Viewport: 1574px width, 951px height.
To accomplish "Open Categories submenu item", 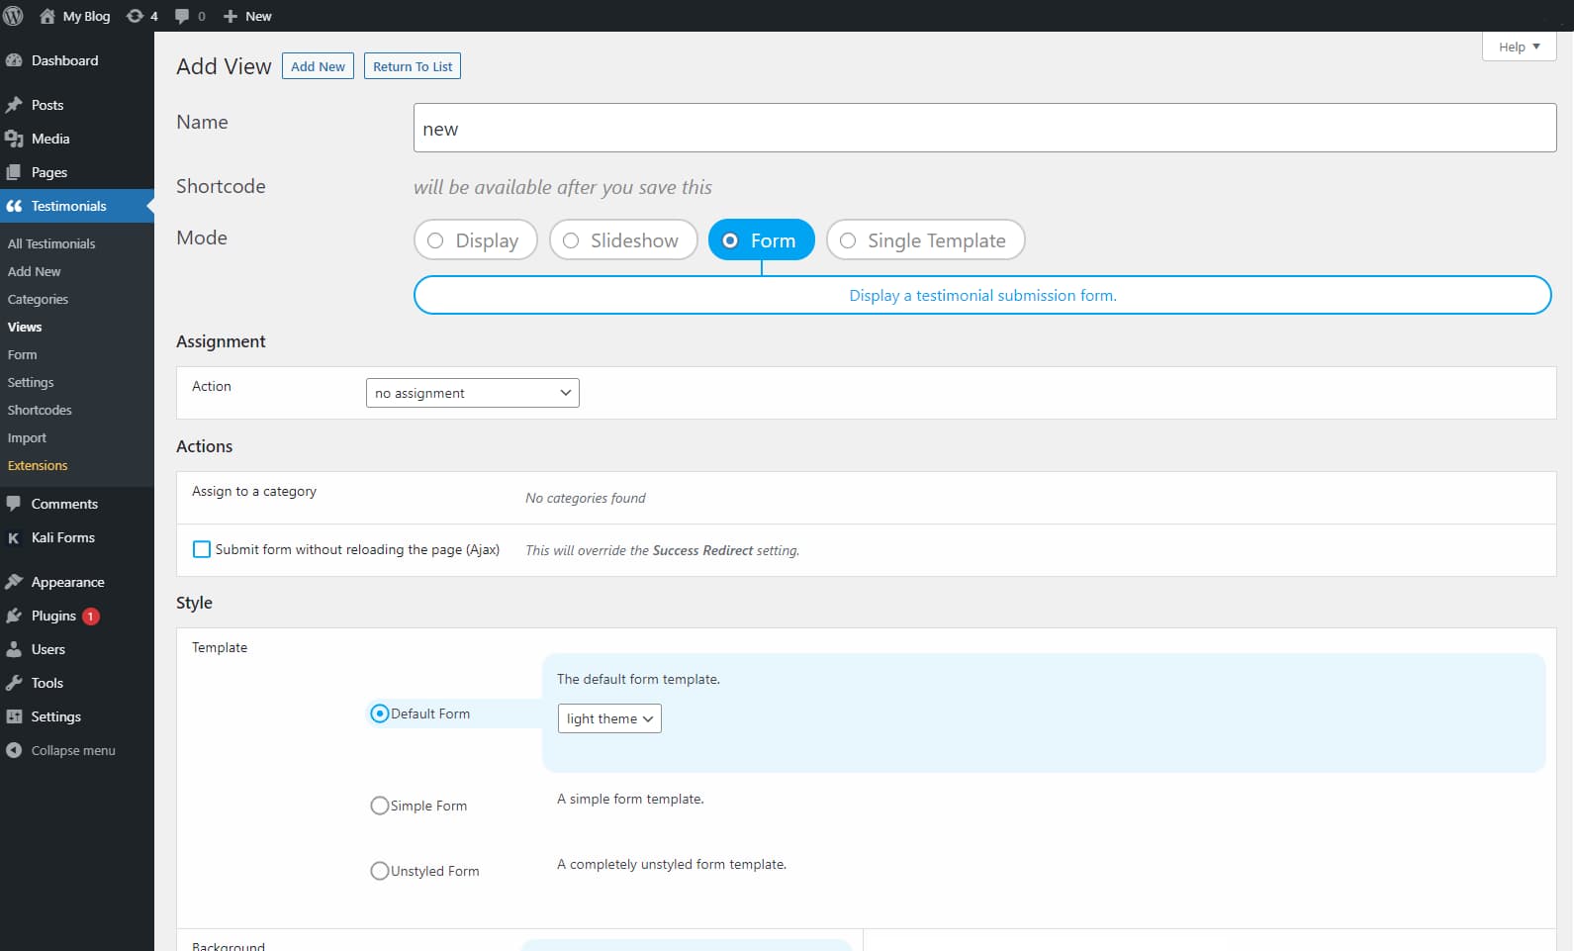I will pyautogui.click(x=38, y=299).
